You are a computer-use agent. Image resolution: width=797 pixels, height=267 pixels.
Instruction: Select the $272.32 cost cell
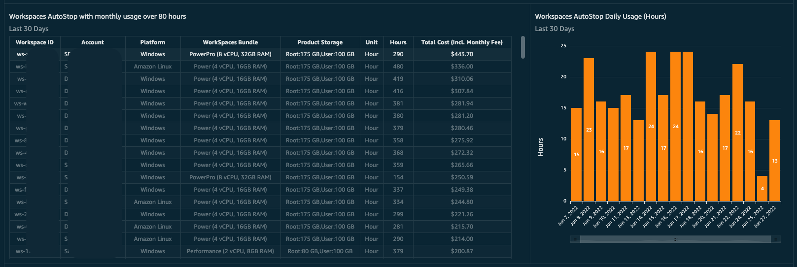click(x=462, y=153)
